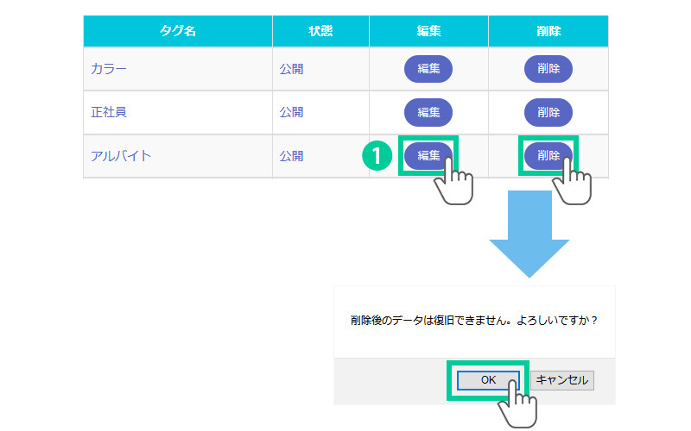Click 公開 status in アルバイト row
This screenshot has height=431, width=691.
pyautogui.click(x=291, y=156)
